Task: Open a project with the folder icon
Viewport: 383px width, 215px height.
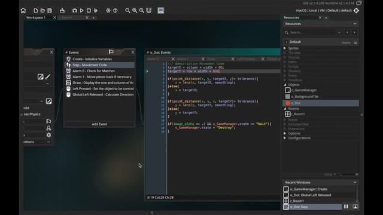Action: [42, 11]
